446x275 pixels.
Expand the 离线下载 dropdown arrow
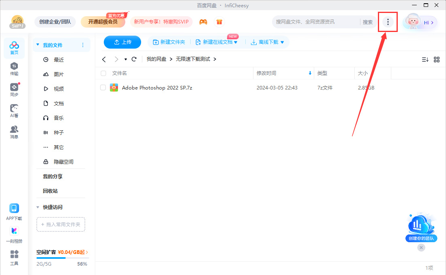coord(282,42)
